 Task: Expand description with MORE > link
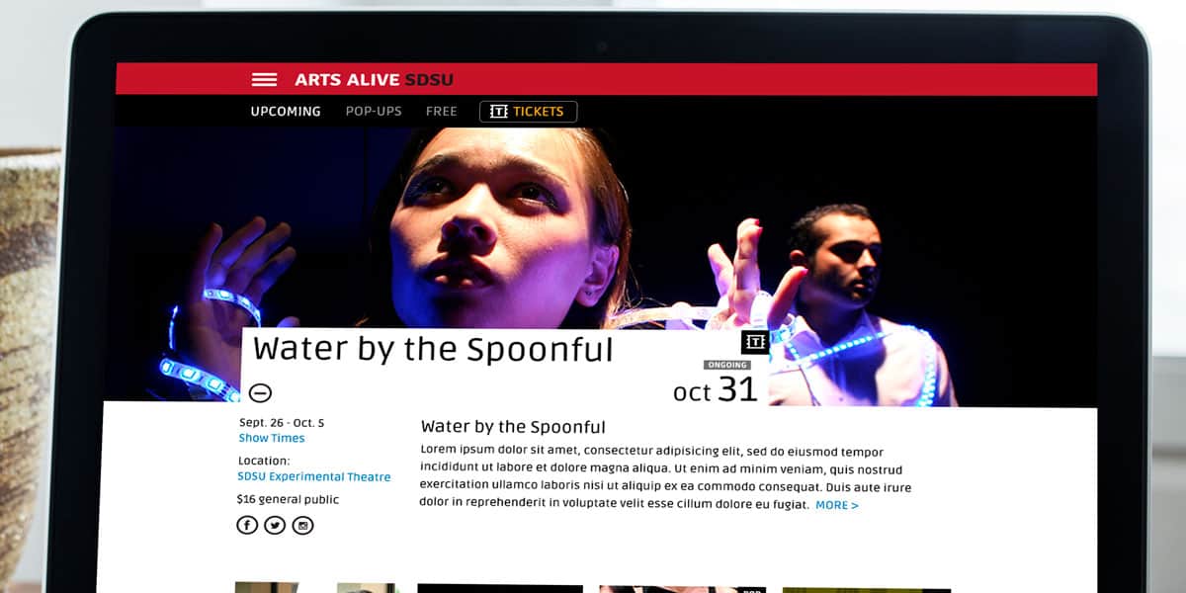click(x=837, y=505)
